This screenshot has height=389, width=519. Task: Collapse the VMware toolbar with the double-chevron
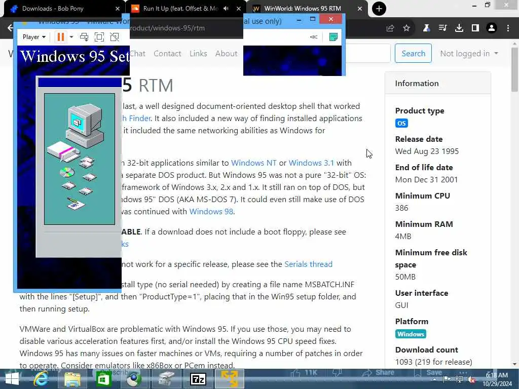click(x=313, y=37)
